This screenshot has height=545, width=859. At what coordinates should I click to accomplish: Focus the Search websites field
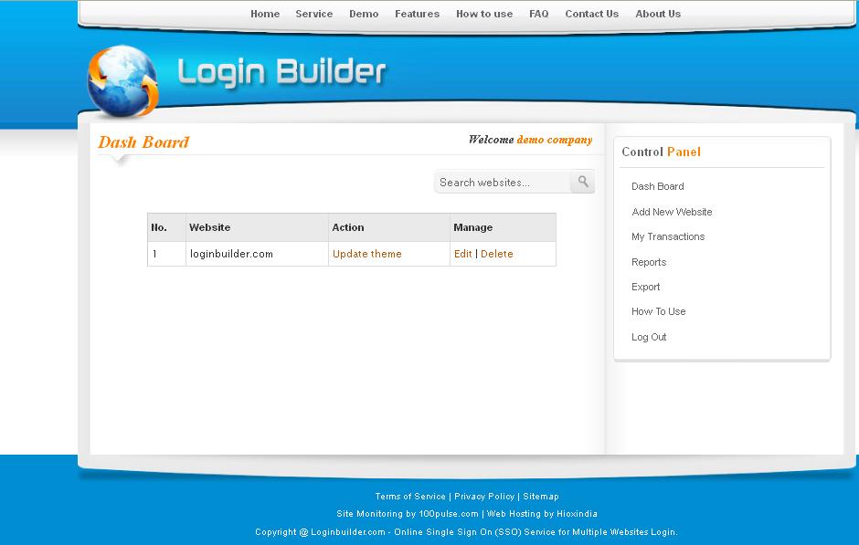pos(503,183)
